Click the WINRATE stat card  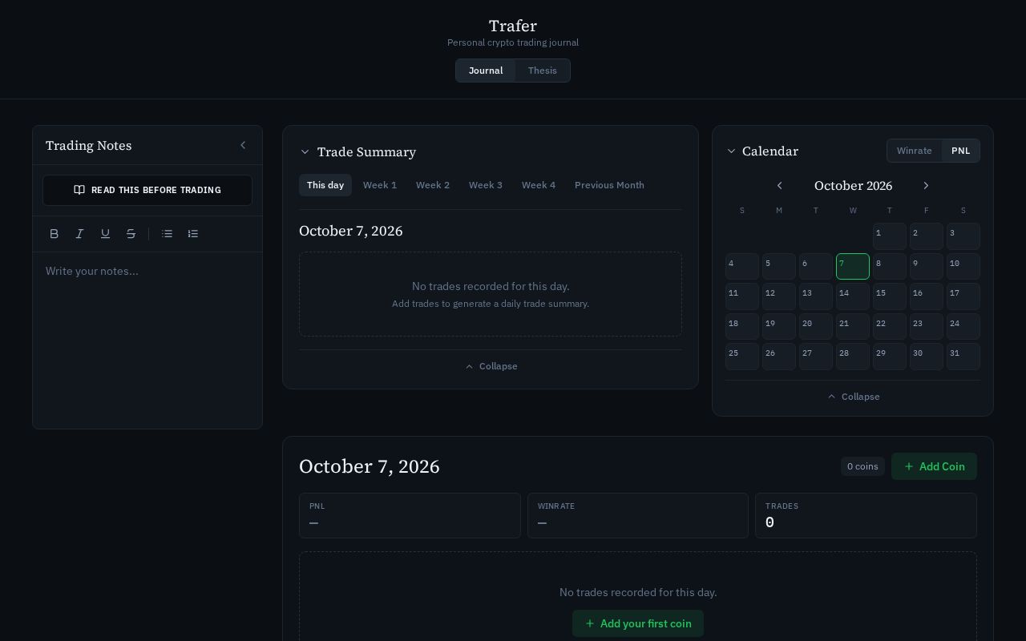pos(638,515)
